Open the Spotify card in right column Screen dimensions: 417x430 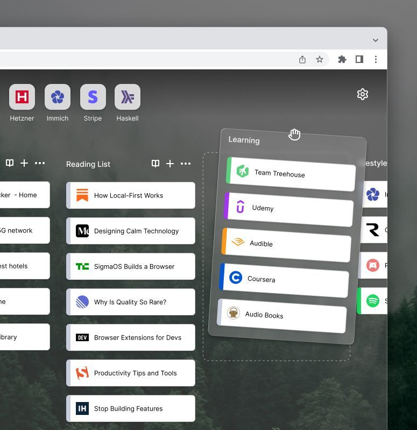coord(372,301)
